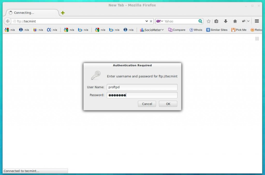Clear the address bar with the x icon
The height and width of the screenshot is (175, 265).
point(151,21)
